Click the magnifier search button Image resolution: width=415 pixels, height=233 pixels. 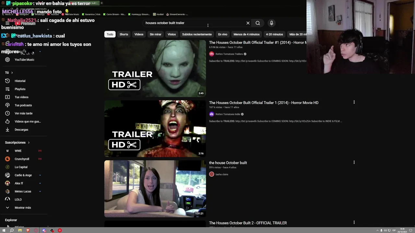coord(258,23)
